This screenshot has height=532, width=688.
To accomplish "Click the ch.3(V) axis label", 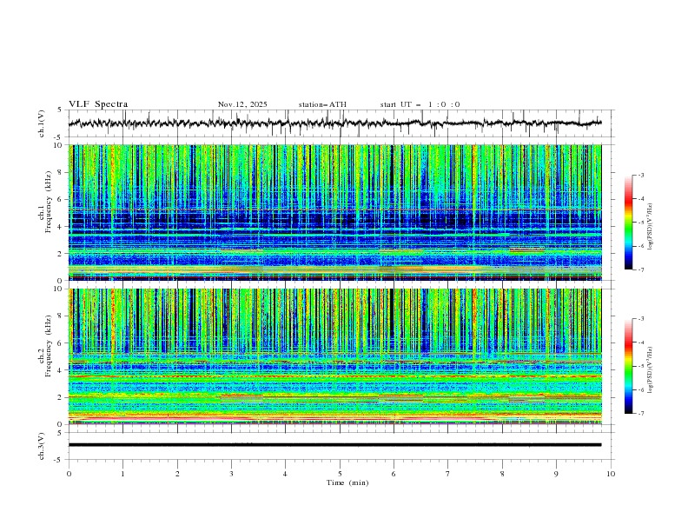I will pyautogui.click(x=42, y=444).
